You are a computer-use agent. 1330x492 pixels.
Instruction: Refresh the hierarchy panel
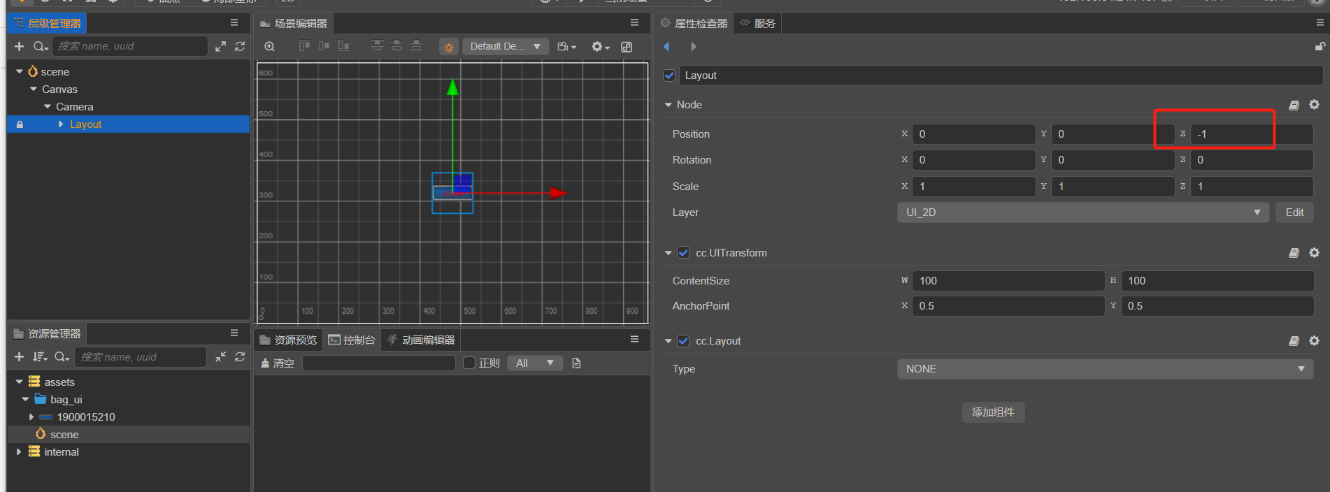[240, 46]
